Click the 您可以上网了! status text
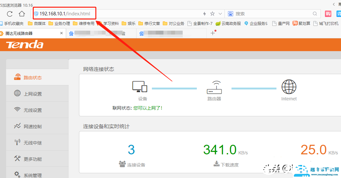 tap(148, 108)
